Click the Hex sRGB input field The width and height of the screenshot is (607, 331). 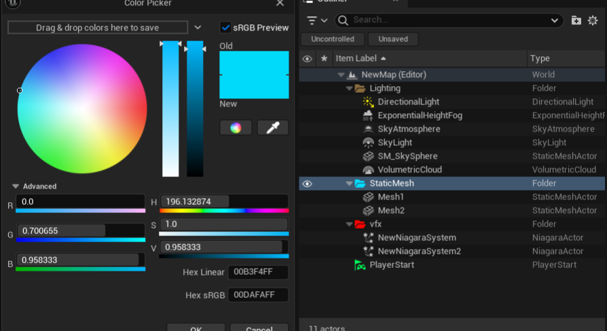tap(258, 295)
